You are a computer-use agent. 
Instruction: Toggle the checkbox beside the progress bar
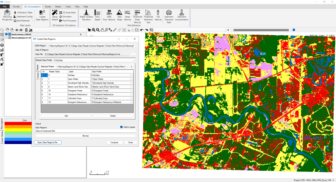(x=294, y=30)
